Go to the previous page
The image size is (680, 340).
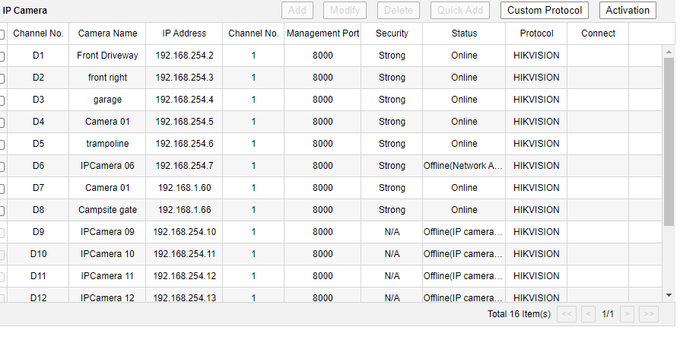click(588, 313)
